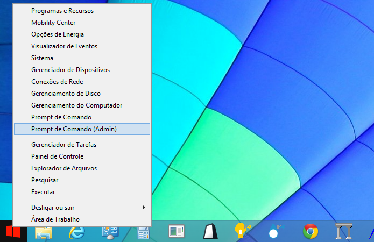Click the red Windows Start button
The height and width of the screenshot is (242, 374).
(x=13, y=231)
